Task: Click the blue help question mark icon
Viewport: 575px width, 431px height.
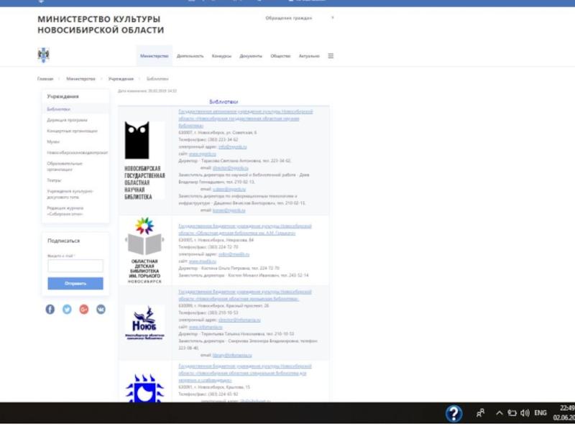Action: click(x=454, y=413)
